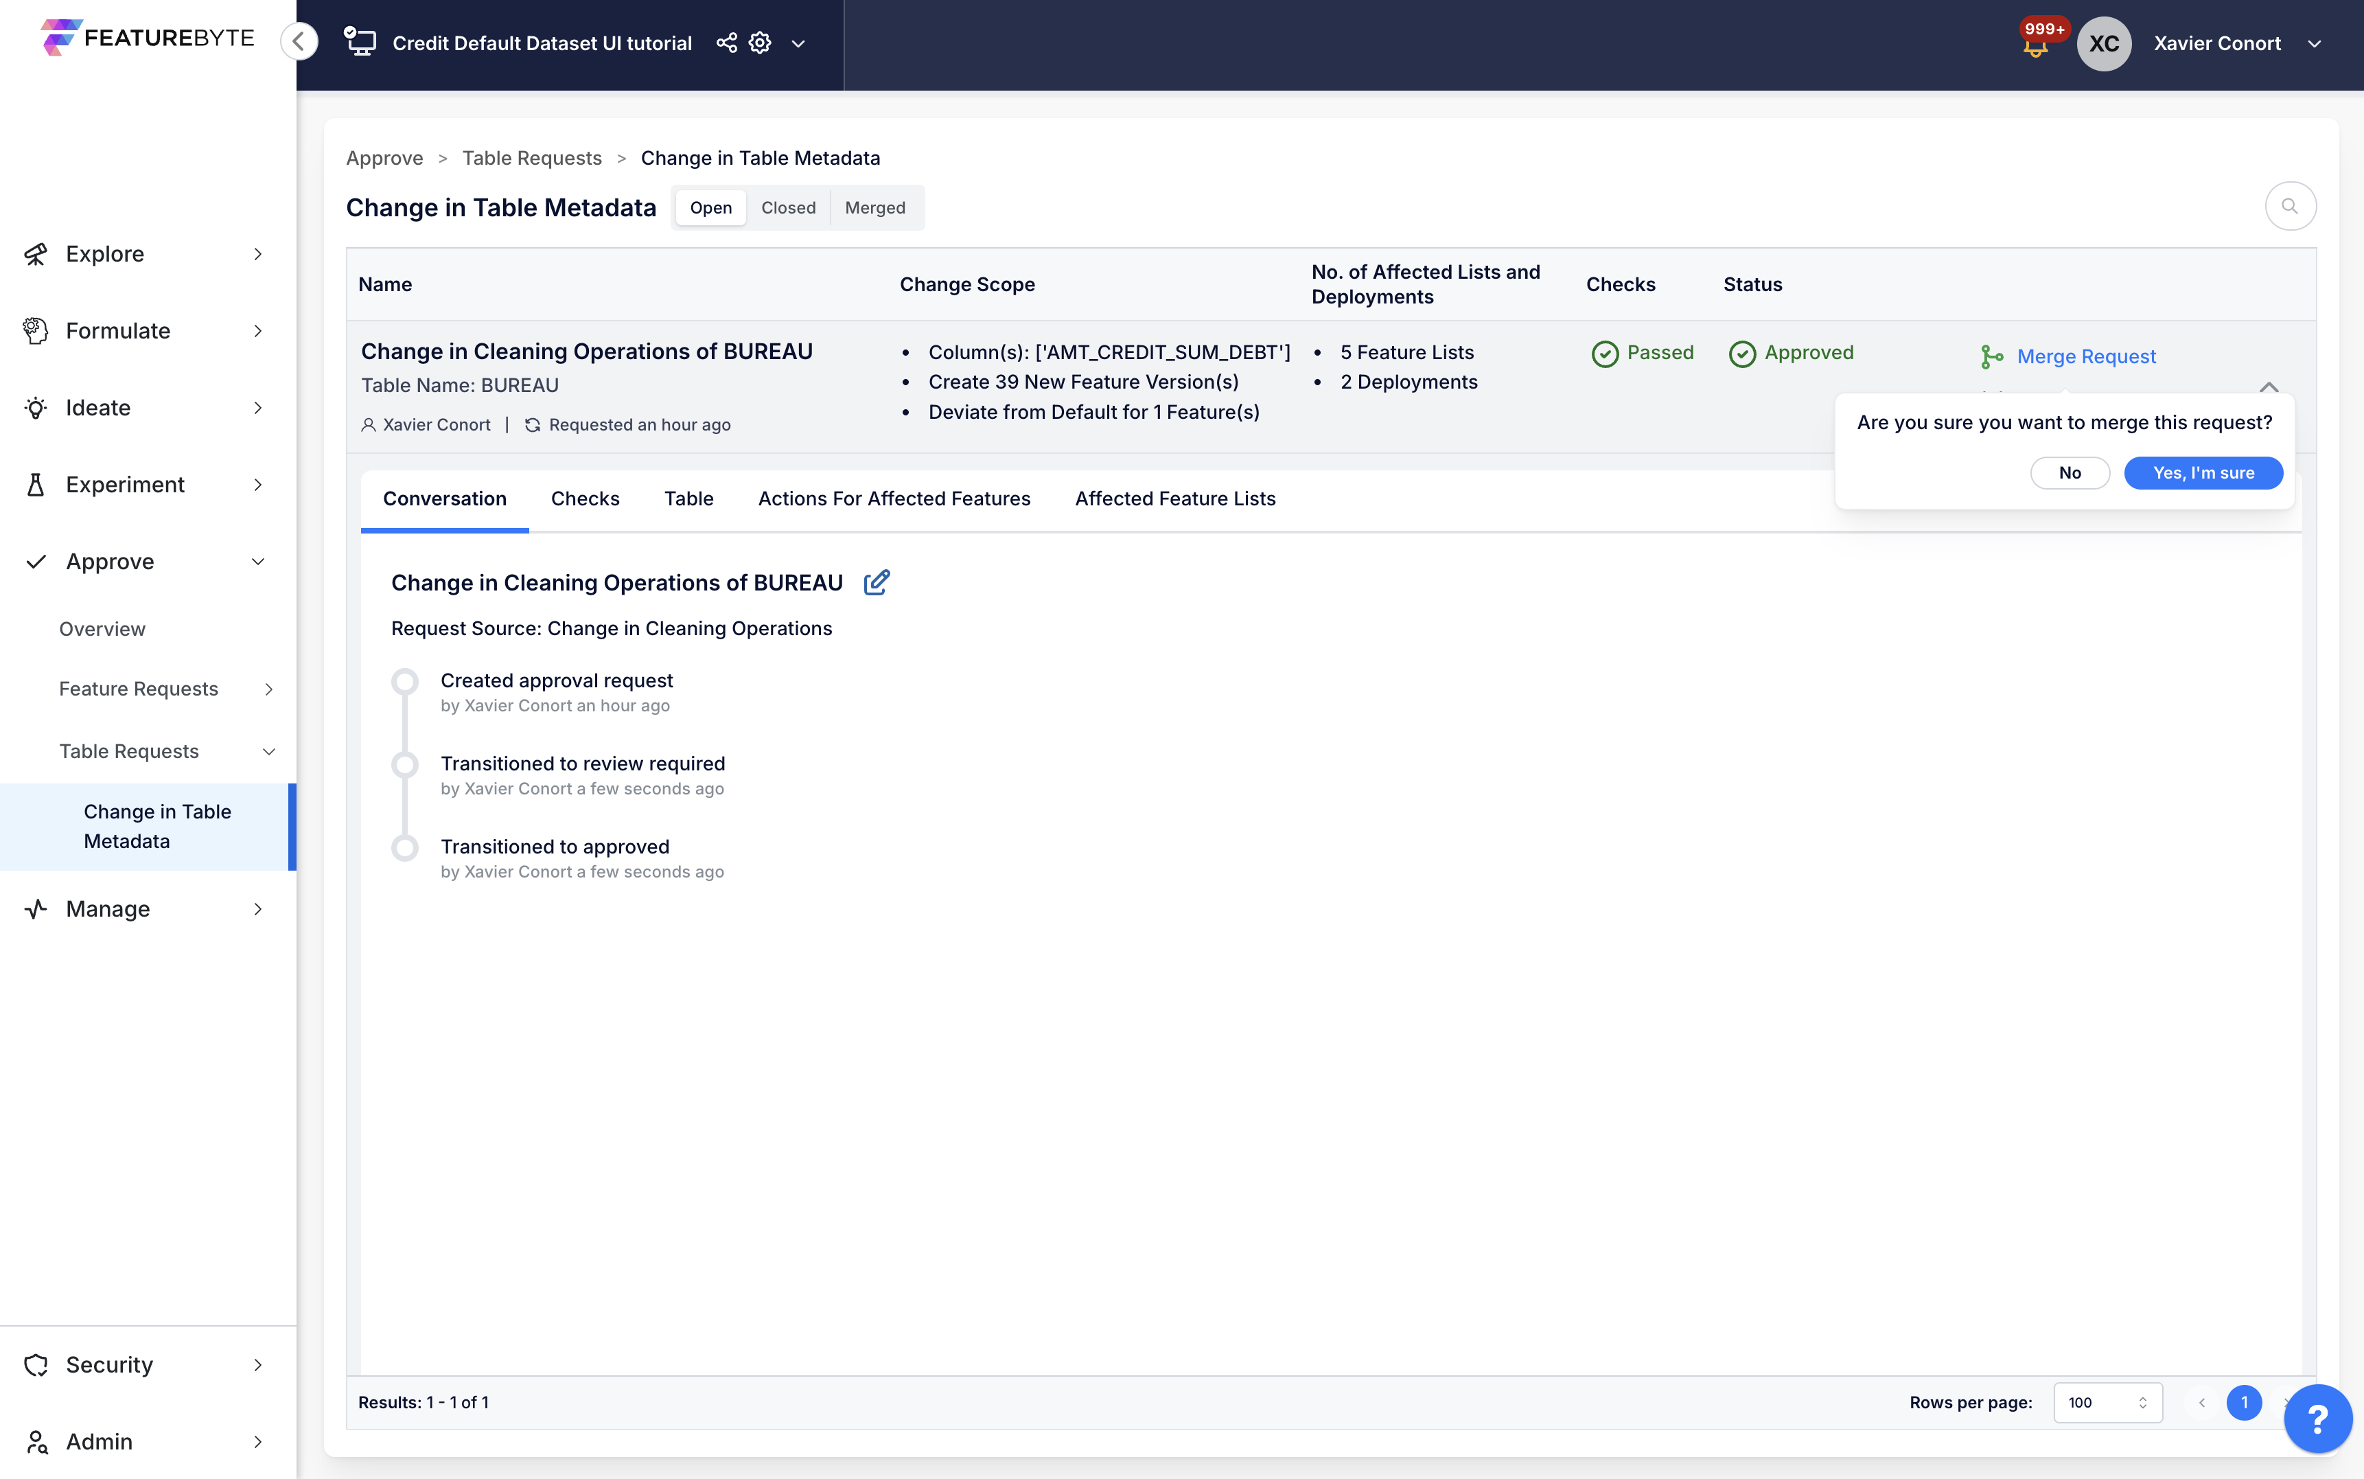Expand the catalog selector chevron
This screenshot has height=1479, width=2364.
point(798,44)
